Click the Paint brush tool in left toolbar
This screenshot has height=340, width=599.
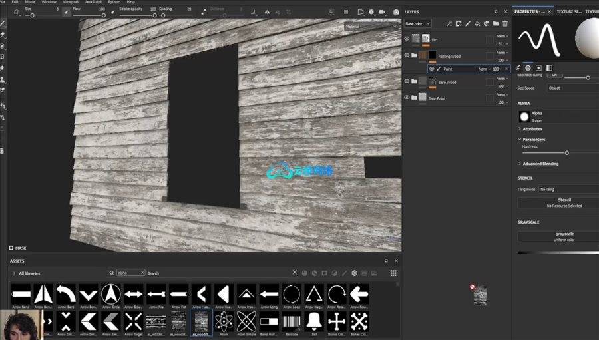3,24
